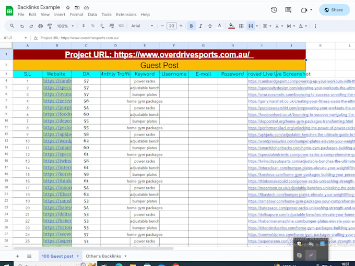Open fill color picker
Viewport: 355px width, 266px height.
tap(231, 26)
